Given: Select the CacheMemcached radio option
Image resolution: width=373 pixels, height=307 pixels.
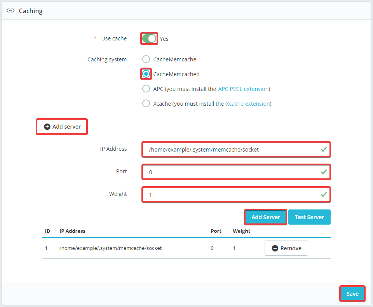Looking at the screenshot, I should [x=146, y=74].
